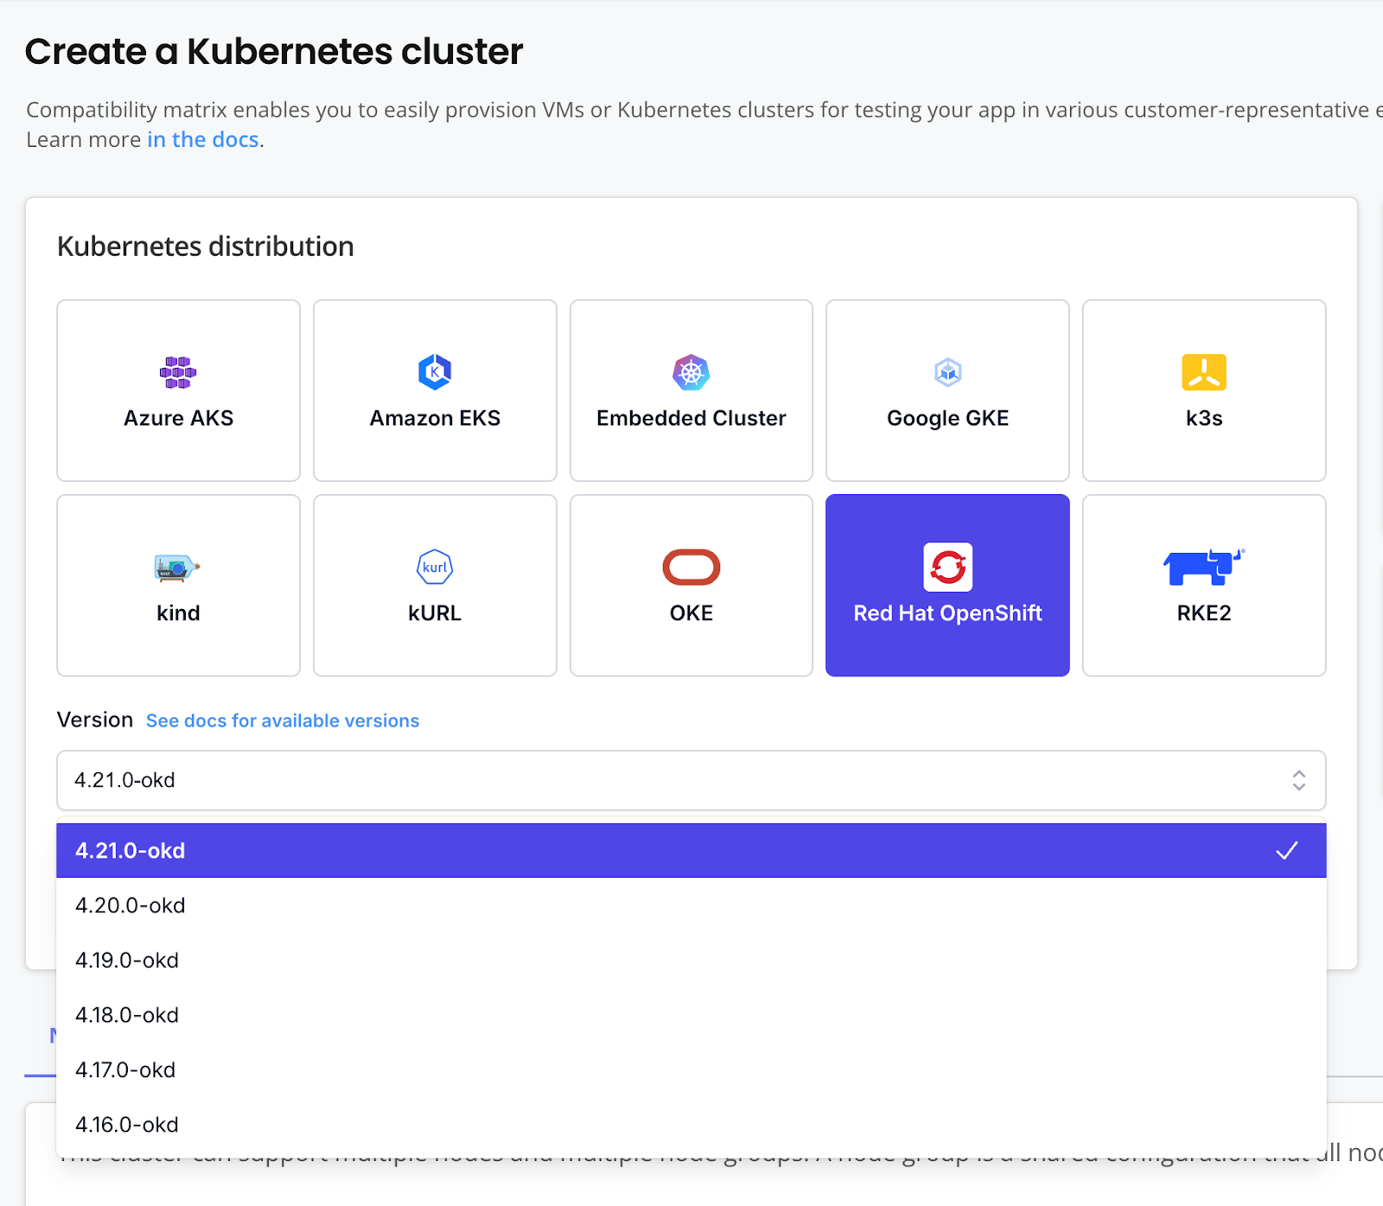Click the kind label
Image resolution: width=1383 pixels, height=1206 pixels.
click(x=178, y=613)
